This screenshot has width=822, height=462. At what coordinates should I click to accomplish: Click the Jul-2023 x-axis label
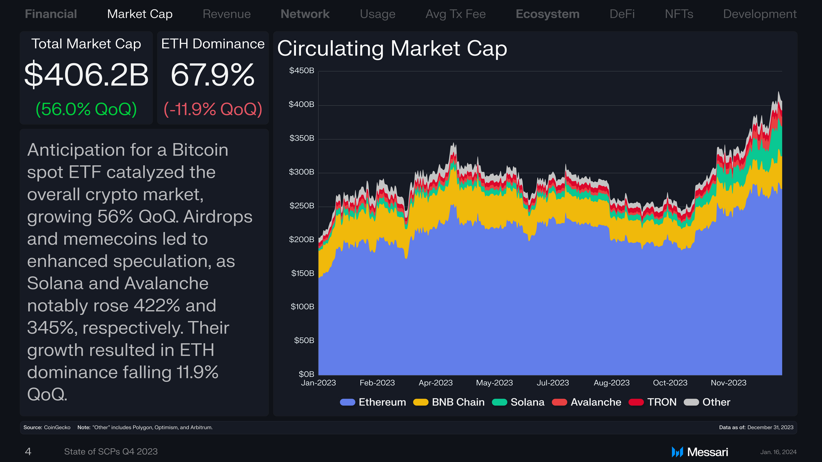[x=553, y=383]
